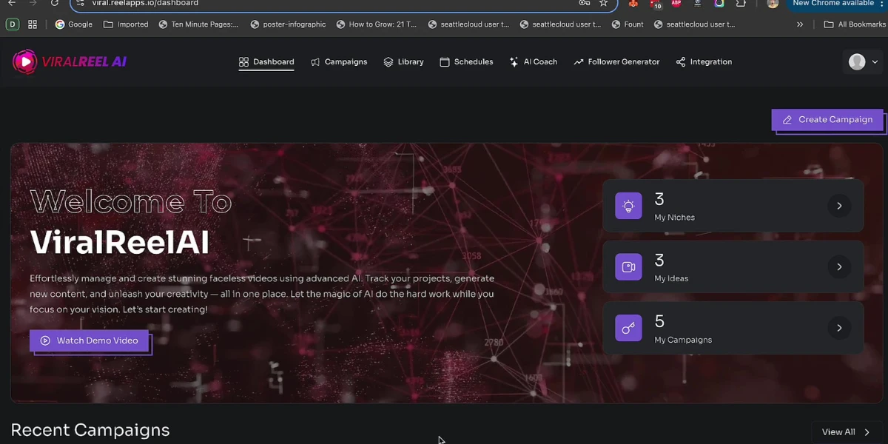The height and width of the screenshot is (444, 888).
Task: Click the Dashboard grid icon
Action: click(x=243, y=62)
